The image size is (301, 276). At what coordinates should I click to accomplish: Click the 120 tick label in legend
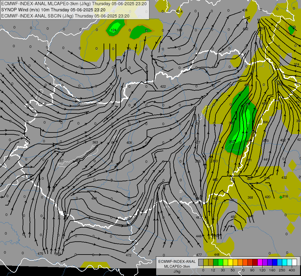(x=262, y=270)
